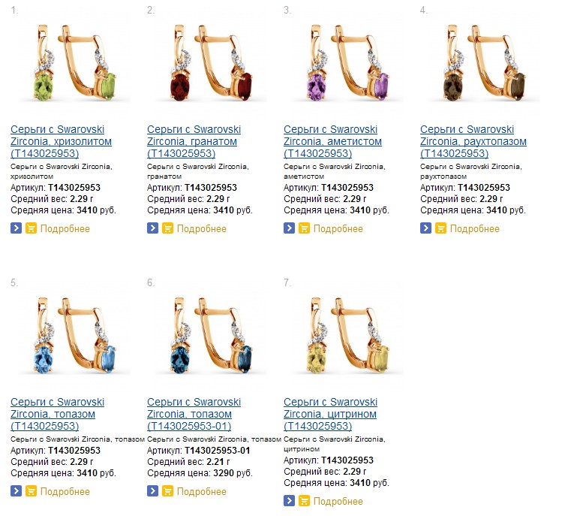Click the cart icon for цитрином earrings
The width and height of the screenshot is (568, 516).
pyautogui.click(x=304, y=501)
